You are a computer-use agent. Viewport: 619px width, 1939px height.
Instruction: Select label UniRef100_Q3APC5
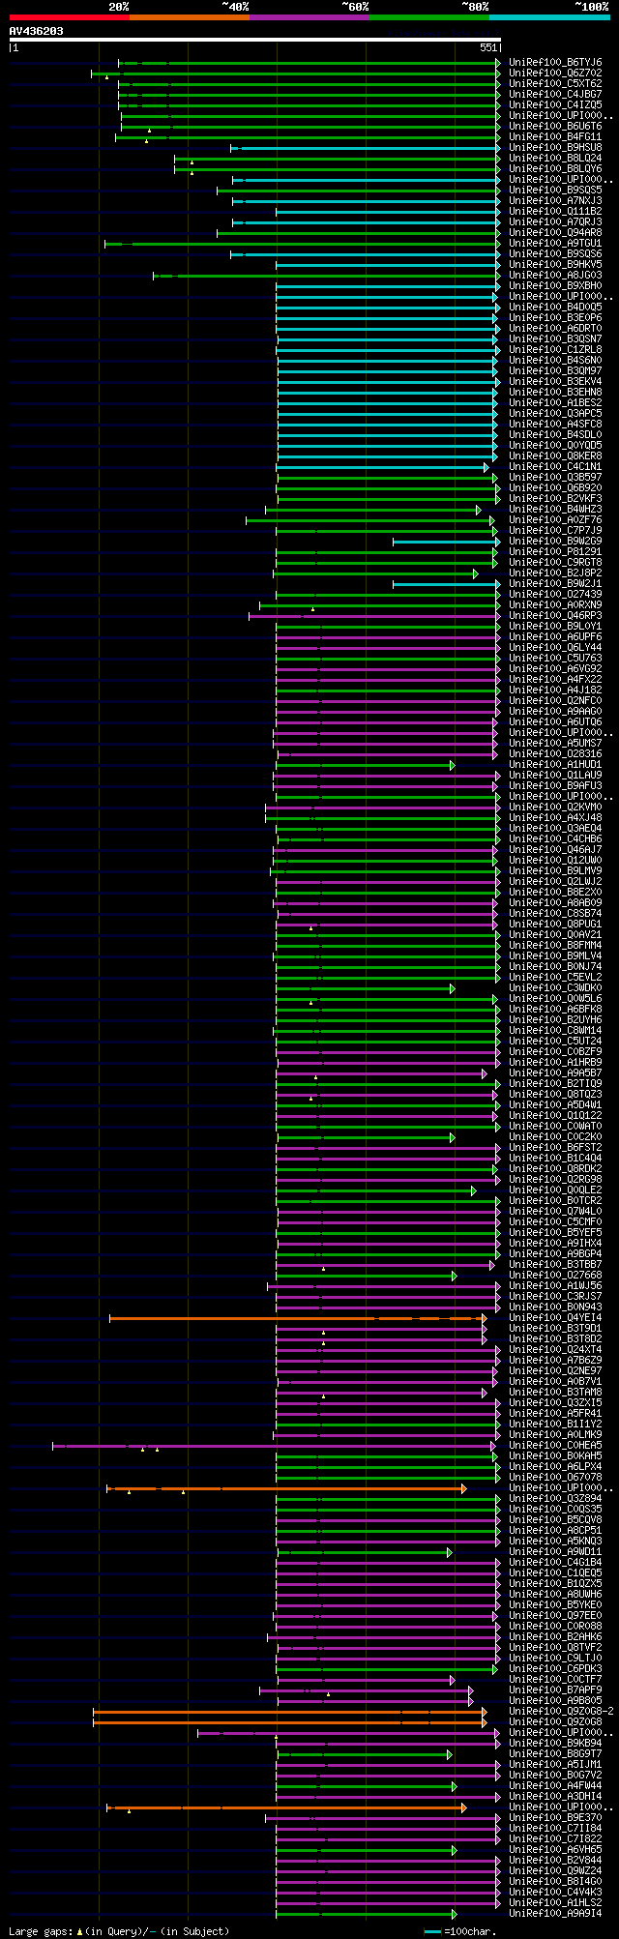click(x=555, y=413)
